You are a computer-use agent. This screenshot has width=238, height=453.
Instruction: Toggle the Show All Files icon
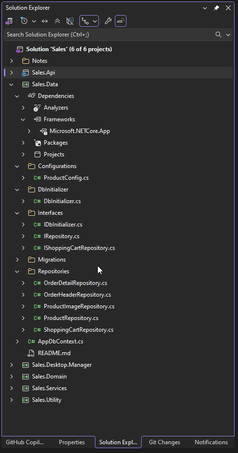pyautogui.click(x=70, y=21)
